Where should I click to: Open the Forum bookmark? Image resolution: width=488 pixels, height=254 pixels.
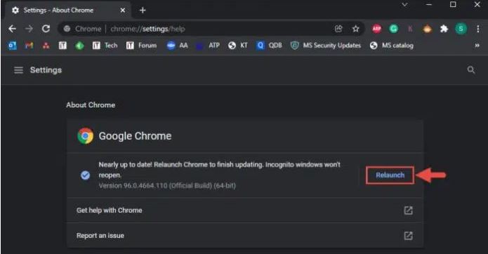pyautogui.click(x=141, y=46)
